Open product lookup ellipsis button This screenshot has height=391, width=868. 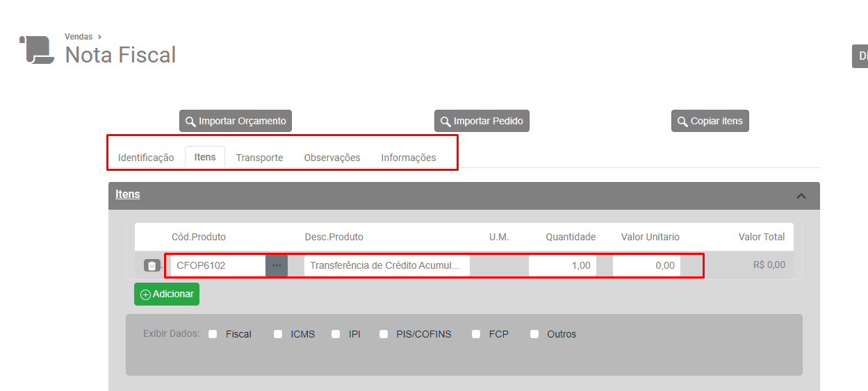(x=277, y=265)
